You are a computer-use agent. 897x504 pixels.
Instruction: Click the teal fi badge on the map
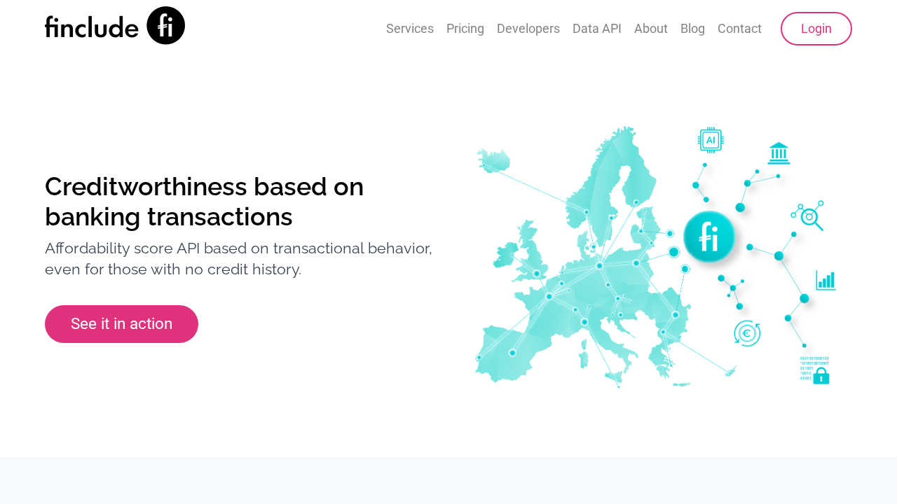point(709,237)
